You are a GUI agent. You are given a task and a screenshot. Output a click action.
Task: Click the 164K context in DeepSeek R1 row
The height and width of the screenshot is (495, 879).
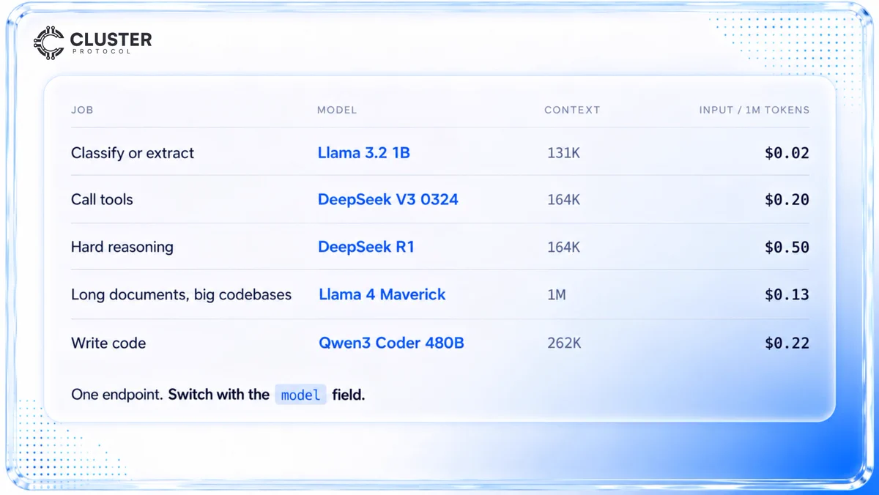tap(564, 247)
